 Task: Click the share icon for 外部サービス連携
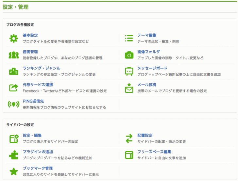click(x=13, y=88)
